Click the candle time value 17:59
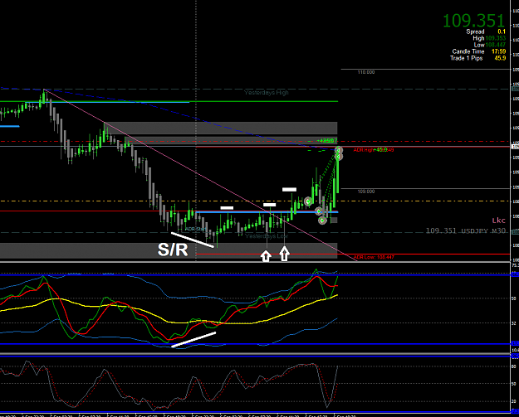 [x=498, y=51]
